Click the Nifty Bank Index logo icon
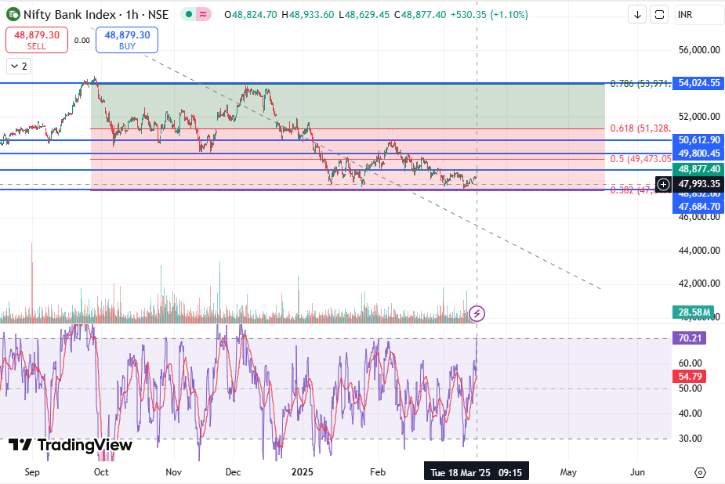Image resolution: width=725 pixels, height=484 pixels. pyautogui.click(x=13, y=14)
